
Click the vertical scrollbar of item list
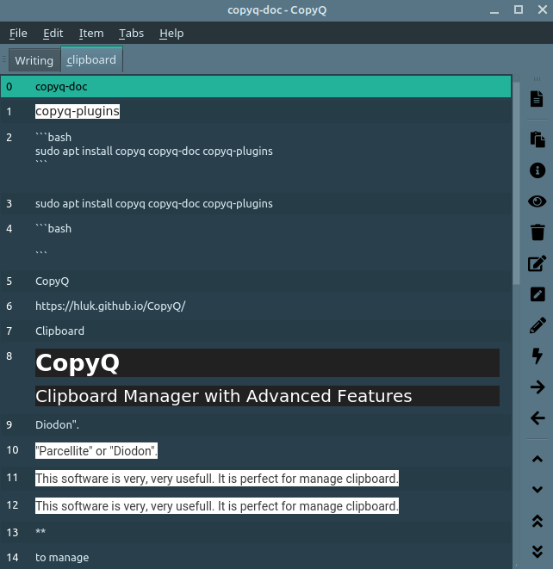pos(516,183)
